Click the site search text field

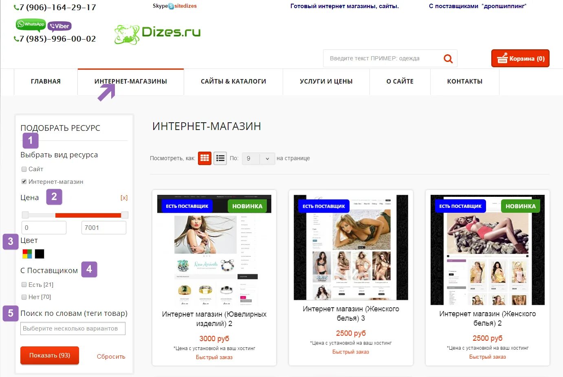383,59
